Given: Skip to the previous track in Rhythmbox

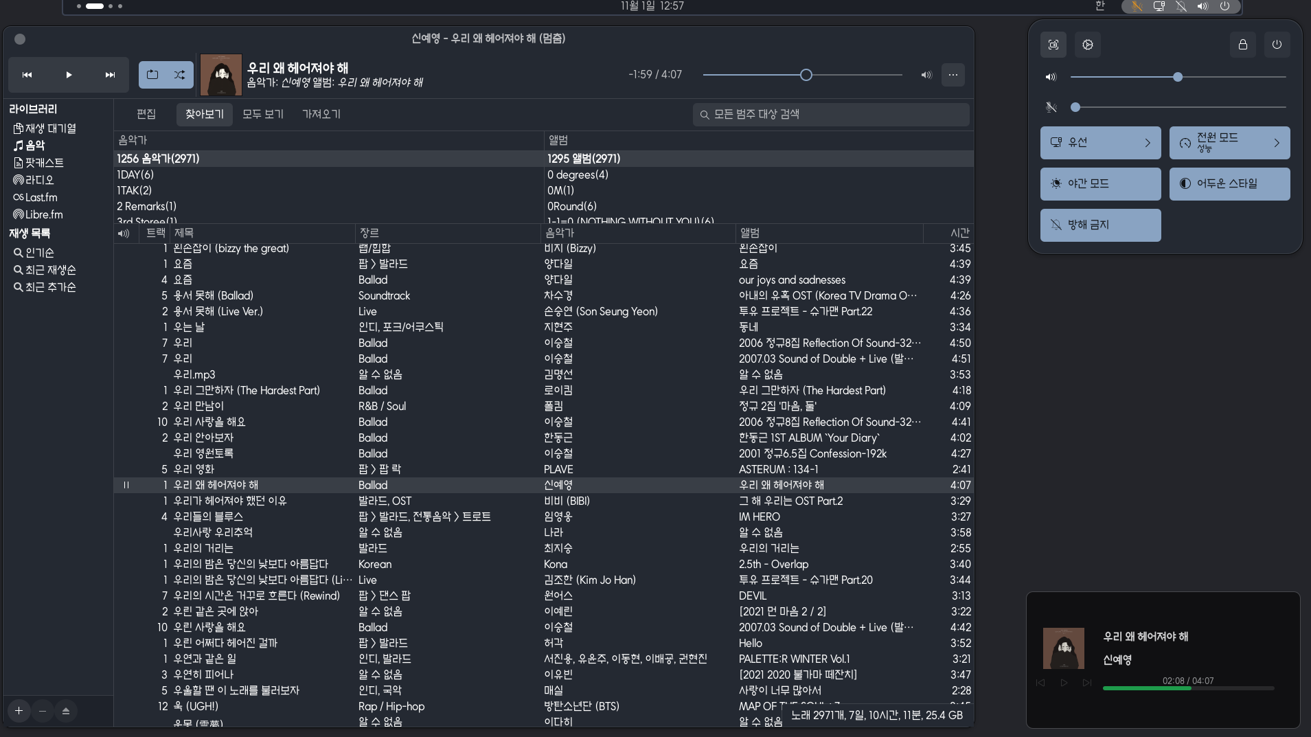Looking at the screenshot, I should point(27,75).
